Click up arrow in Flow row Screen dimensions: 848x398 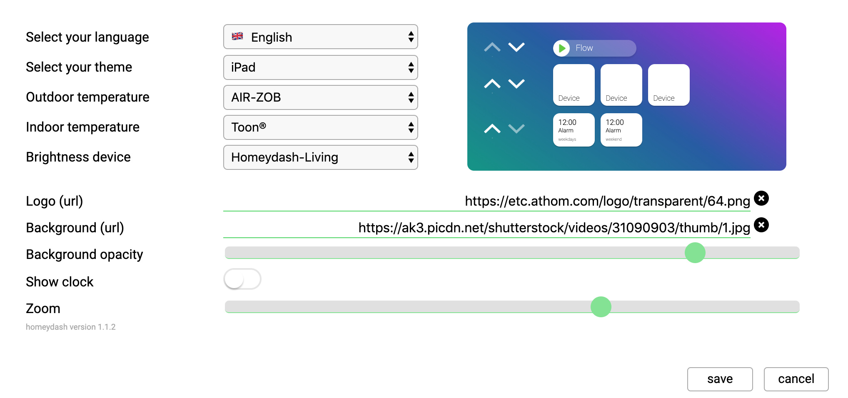click(x=492, y=47)
